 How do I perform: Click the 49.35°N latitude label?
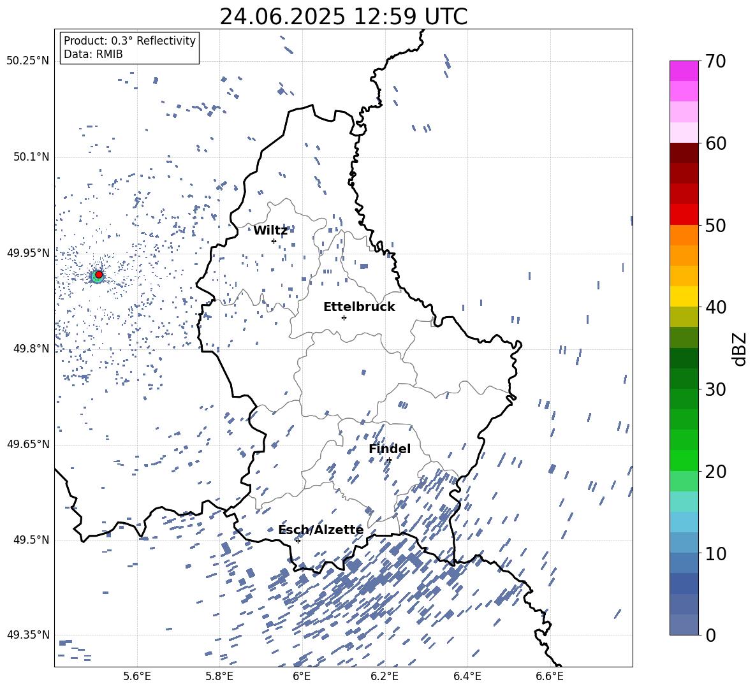point(28,635)
